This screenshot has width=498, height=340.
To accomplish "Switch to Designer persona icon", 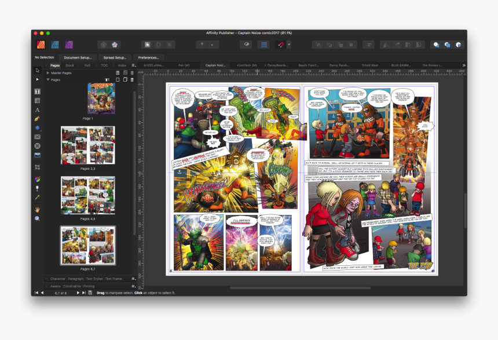I will point(55,45).
